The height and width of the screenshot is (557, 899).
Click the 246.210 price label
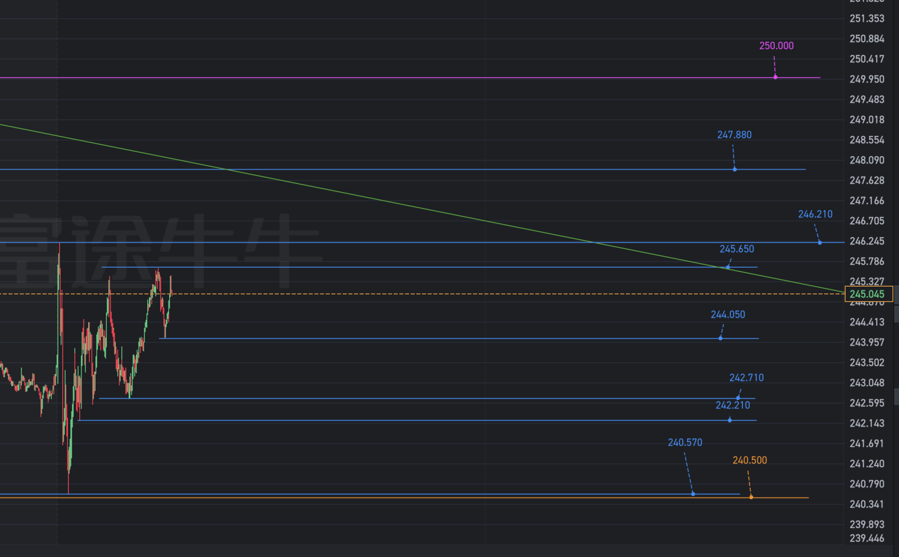click(815, 214)
